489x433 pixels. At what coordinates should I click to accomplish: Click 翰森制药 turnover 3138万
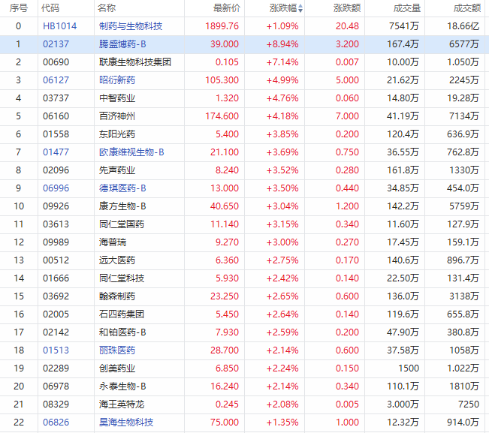pyautogui.click(x=464, y=296)
